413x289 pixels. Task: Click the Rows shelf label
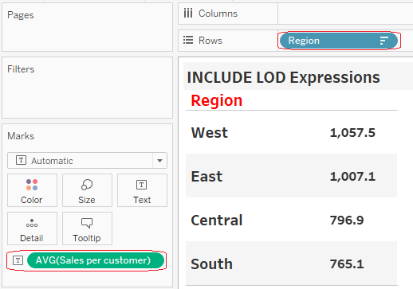(x=210, y=41)
